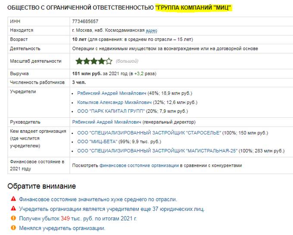Viewport: 293px width, 235px height.
Task: Open ООО "МИЦ-БЕТА" company link
Action: coord(97,142)
